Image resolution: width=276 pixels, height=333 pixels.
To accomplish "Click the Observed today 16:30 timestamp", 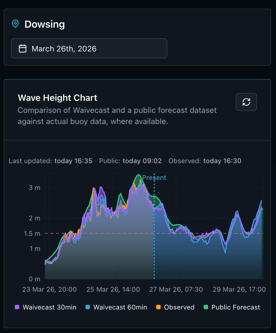I will pyautogui.click(x=205, y=161).
